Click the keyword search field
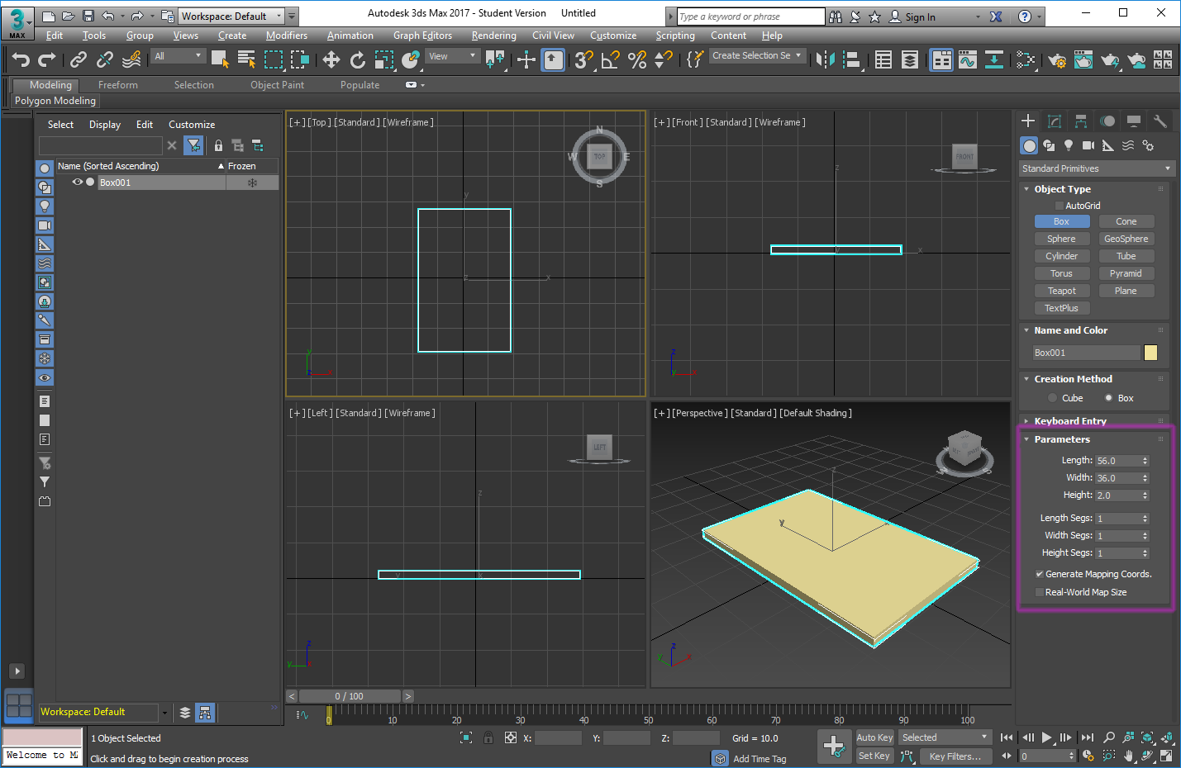This screenshot has width=1181, height=768. coord(750,17)
